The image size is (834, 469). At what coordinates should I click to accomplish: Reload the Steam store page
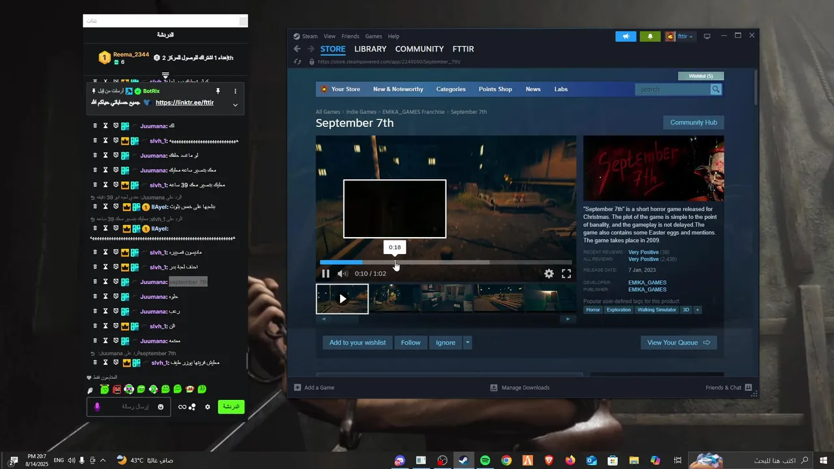[298, 62]
